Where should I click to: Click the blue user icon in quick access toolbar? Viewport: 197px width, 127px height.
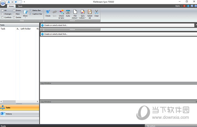click(x=9, y=2)
